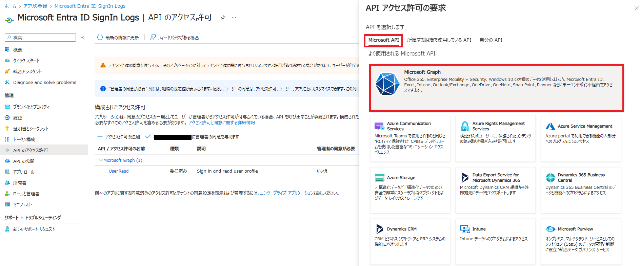Click Azure Rights Management Services lock icon
Image resolution: width=640 pixels, height=266 pixels.
(465, 126)
